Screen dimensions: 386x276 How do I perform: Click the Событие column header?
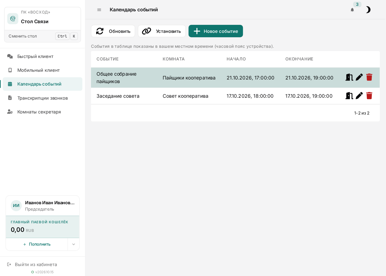click(x=108, y=59)
